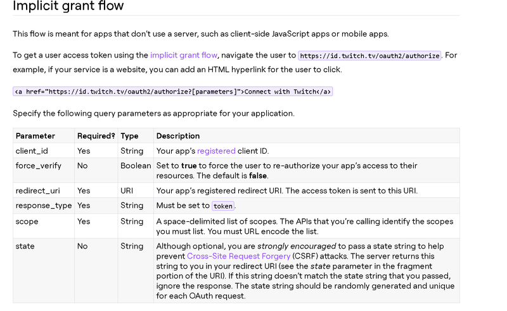Click the Boolean type cell
This screenshot has width=507, height=311.
[x=136, y=166]
